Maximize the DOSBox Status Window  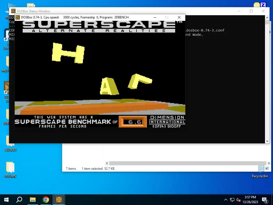251,11
